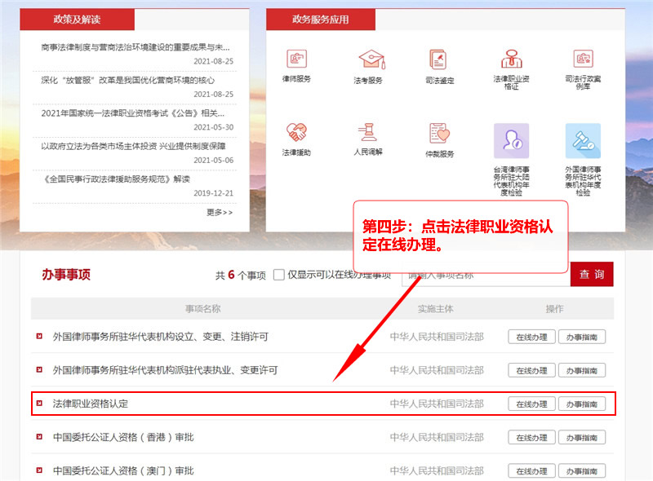Open the 司法行政案例库 icon

583,60
